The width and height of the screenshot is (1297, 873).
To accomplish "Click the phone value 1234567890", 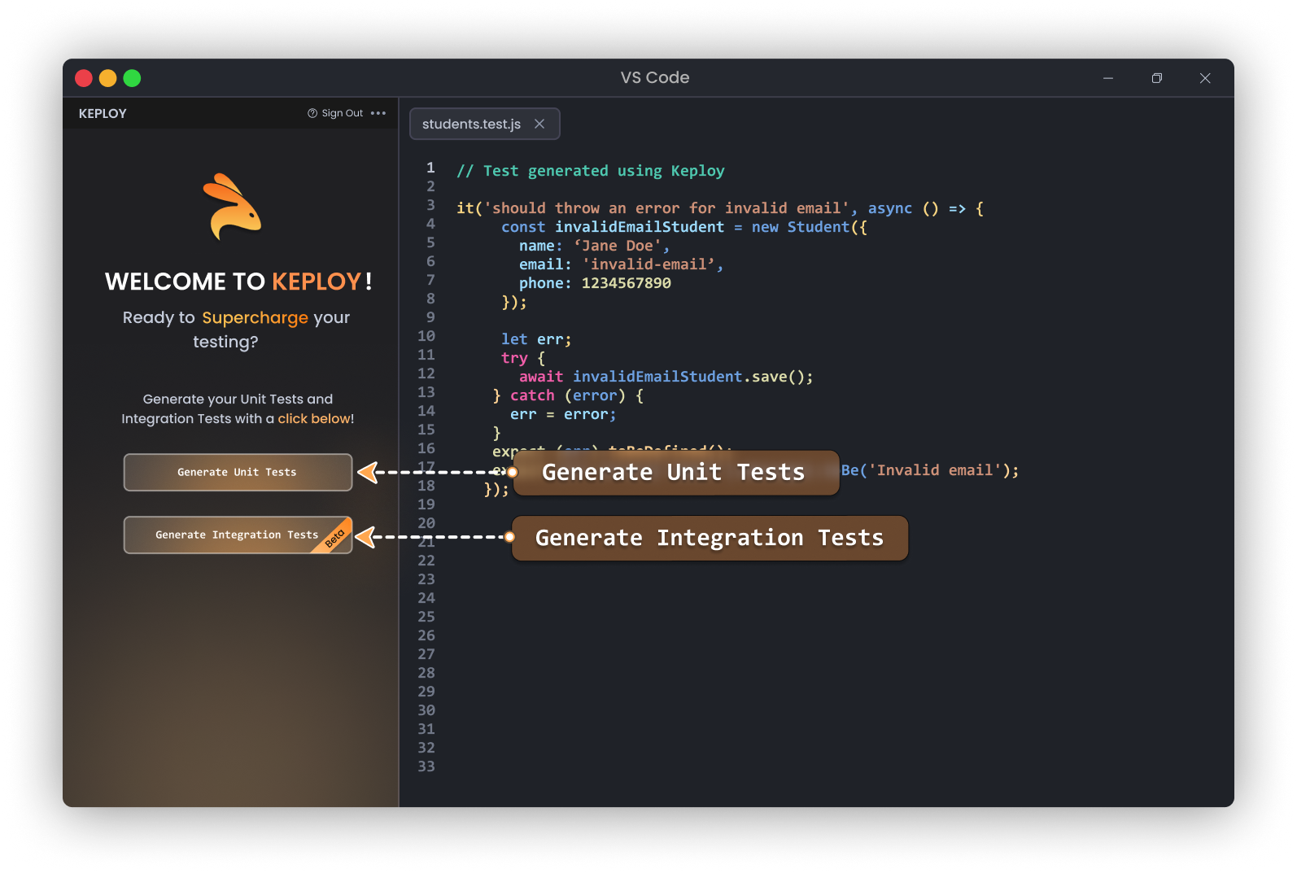I will point(626,283).
